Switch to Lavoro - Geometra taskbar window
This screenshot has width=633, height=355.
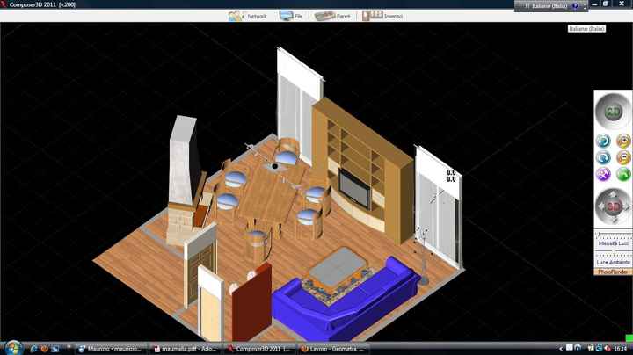pyautogui.click(x=334, y=348)
